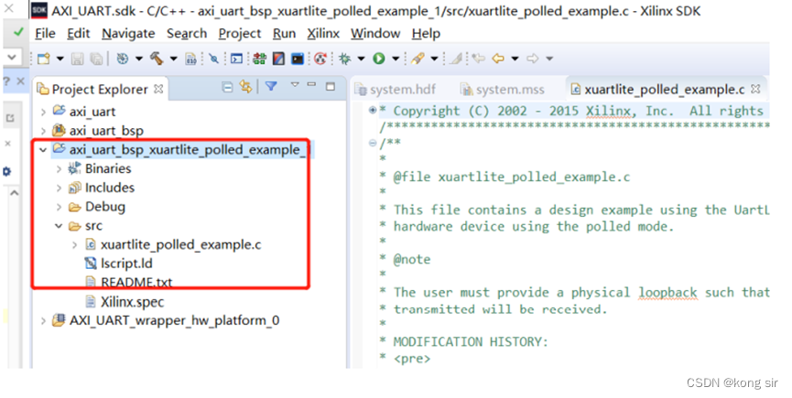Select the xuartlite_polled_example.c editor tab
Screen dimensions: 792x398
665,90
